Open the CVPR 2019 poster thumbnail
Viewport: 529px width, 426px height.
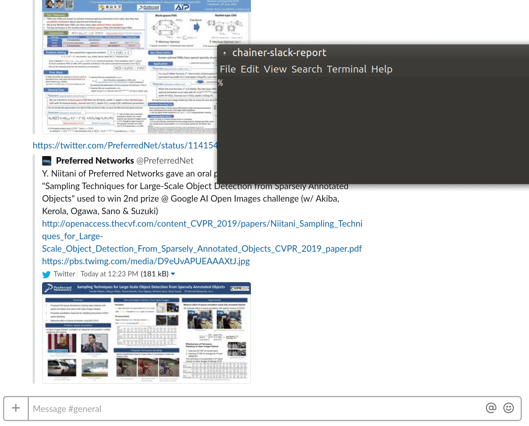[146, 333]
